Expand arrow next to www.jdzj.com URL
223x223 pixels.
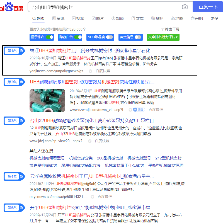(89, 141)
